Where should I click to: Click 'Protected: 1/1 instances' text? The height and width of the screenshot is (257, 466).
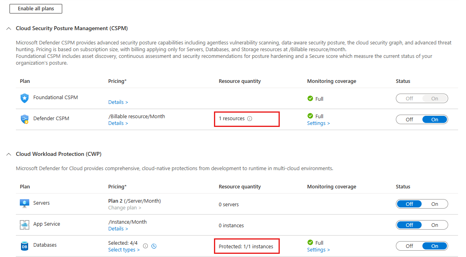tap(246, 246)
